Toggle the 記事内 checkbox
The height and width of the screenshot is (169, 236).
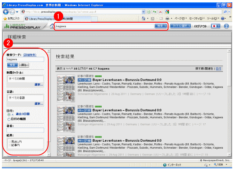pos(10,145)
